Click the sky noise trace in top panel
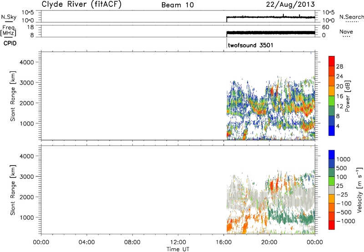 point(271,17)
